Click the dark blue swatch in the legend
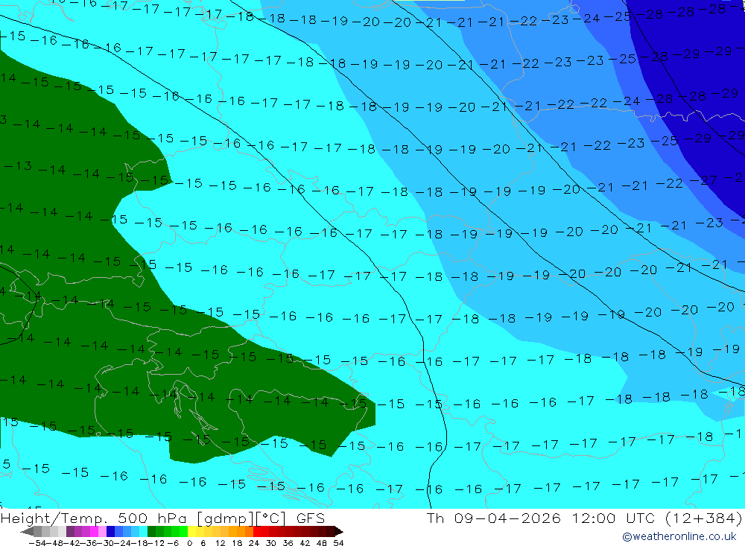 110,532
